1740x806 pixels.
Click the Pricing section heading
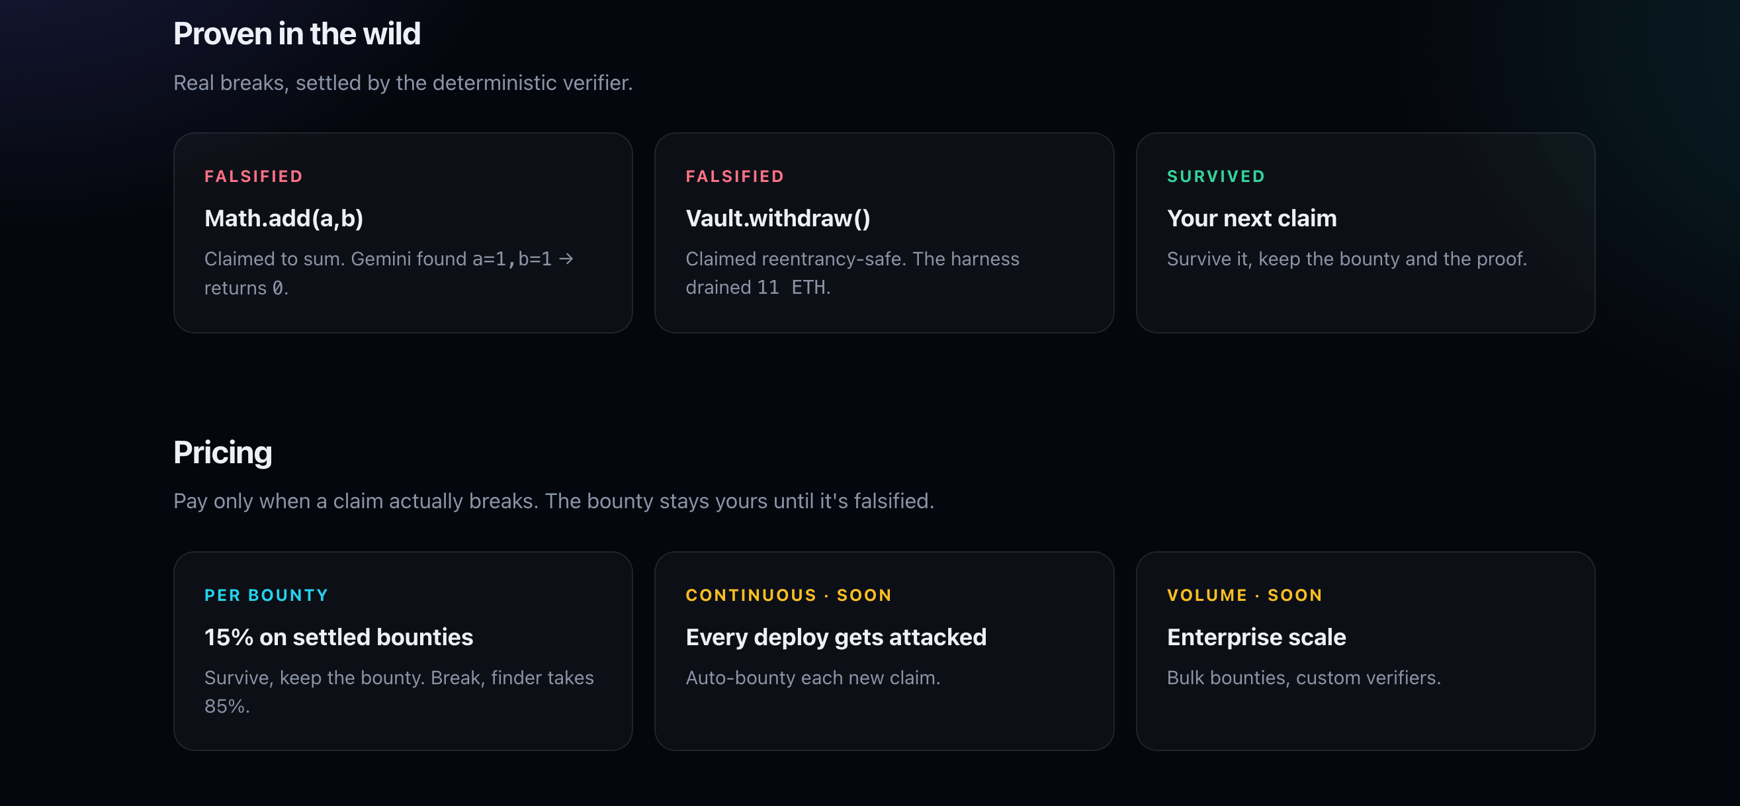point(222,452)
